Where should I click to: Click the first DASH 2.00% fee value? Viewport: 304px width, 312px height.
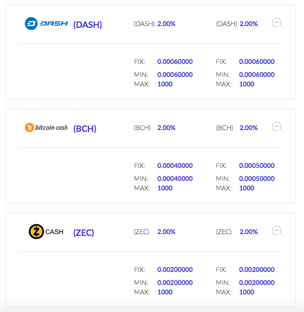point(166,24)
